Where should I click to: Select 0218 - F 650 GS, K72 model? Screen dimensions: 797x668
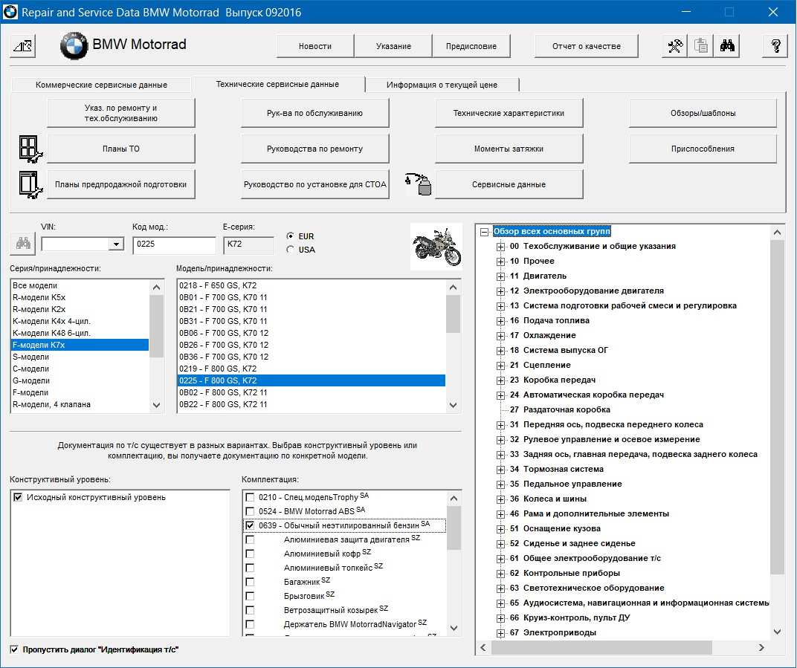tap(311, 285)
